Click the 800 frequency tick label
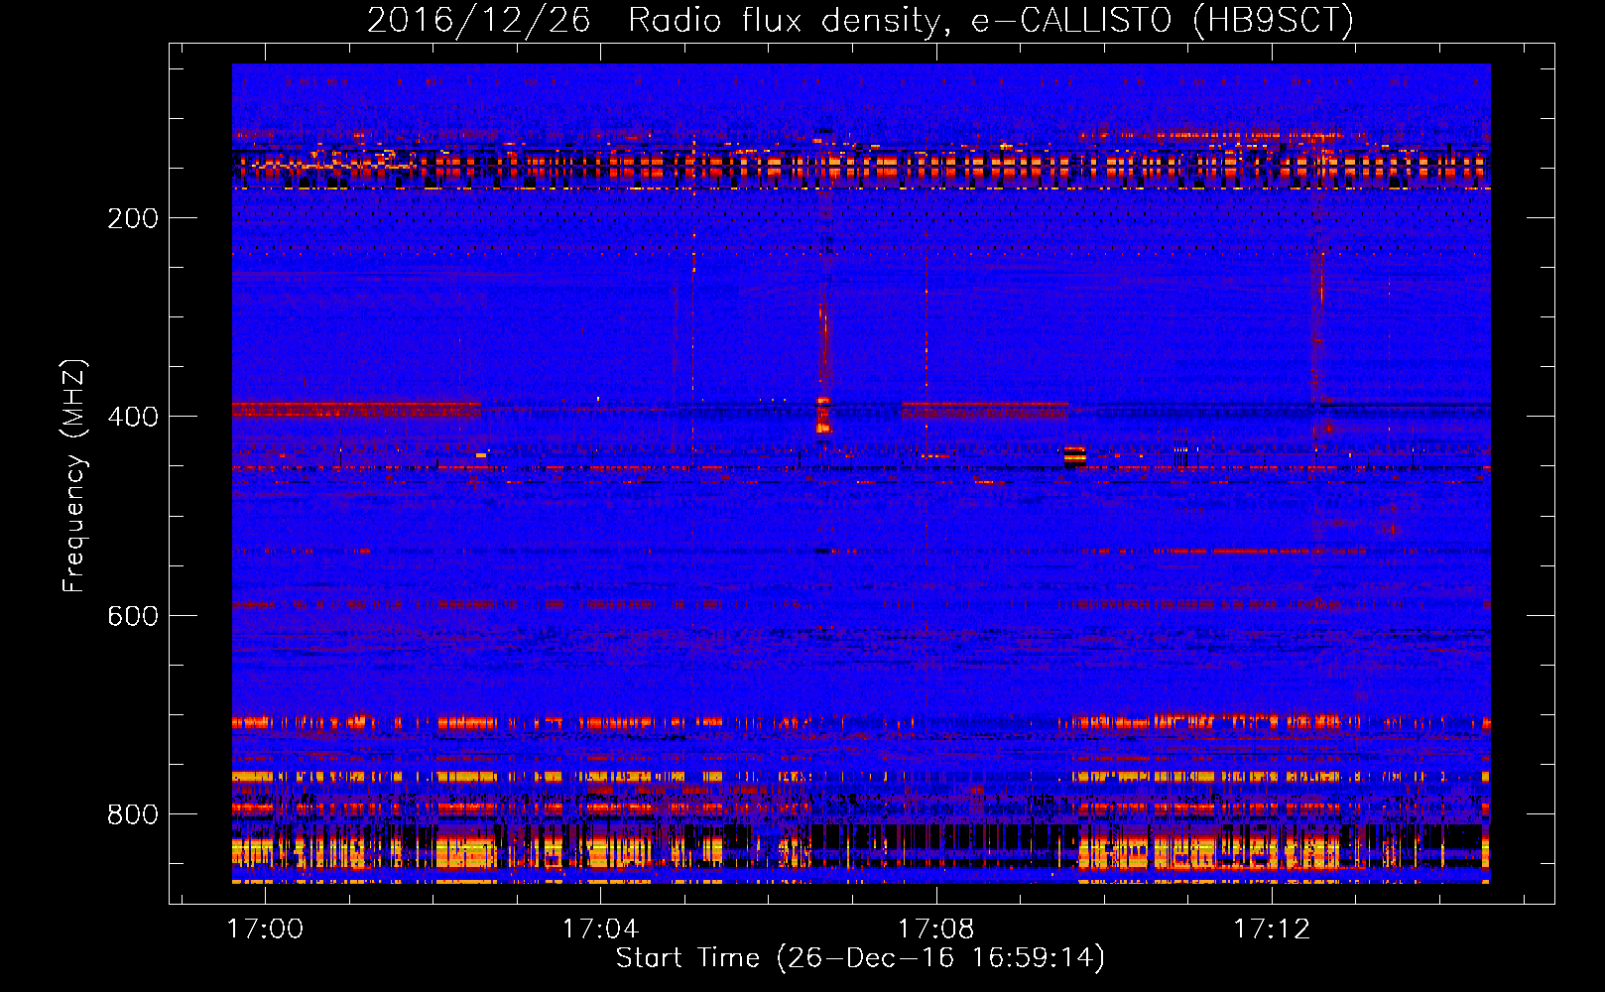This screenshot has height=992, width=1605. pos(133,814)
